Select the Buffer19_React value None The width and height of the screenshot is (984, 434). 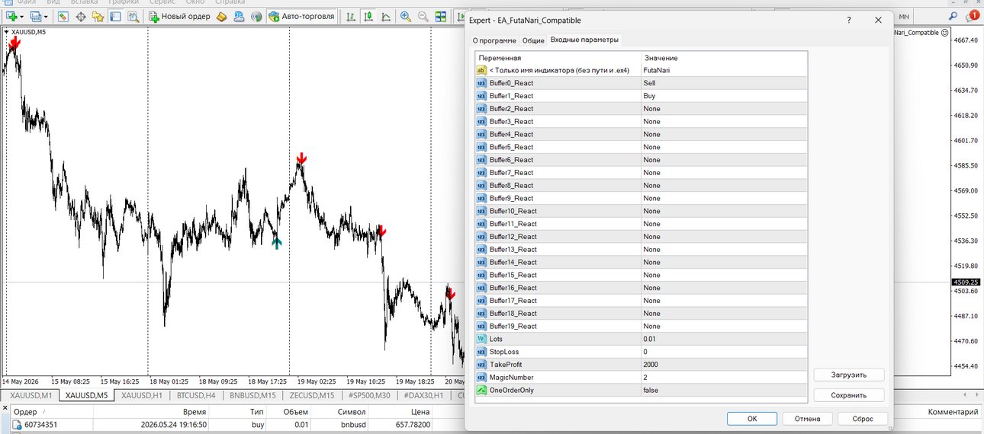[x=723, y=326]
